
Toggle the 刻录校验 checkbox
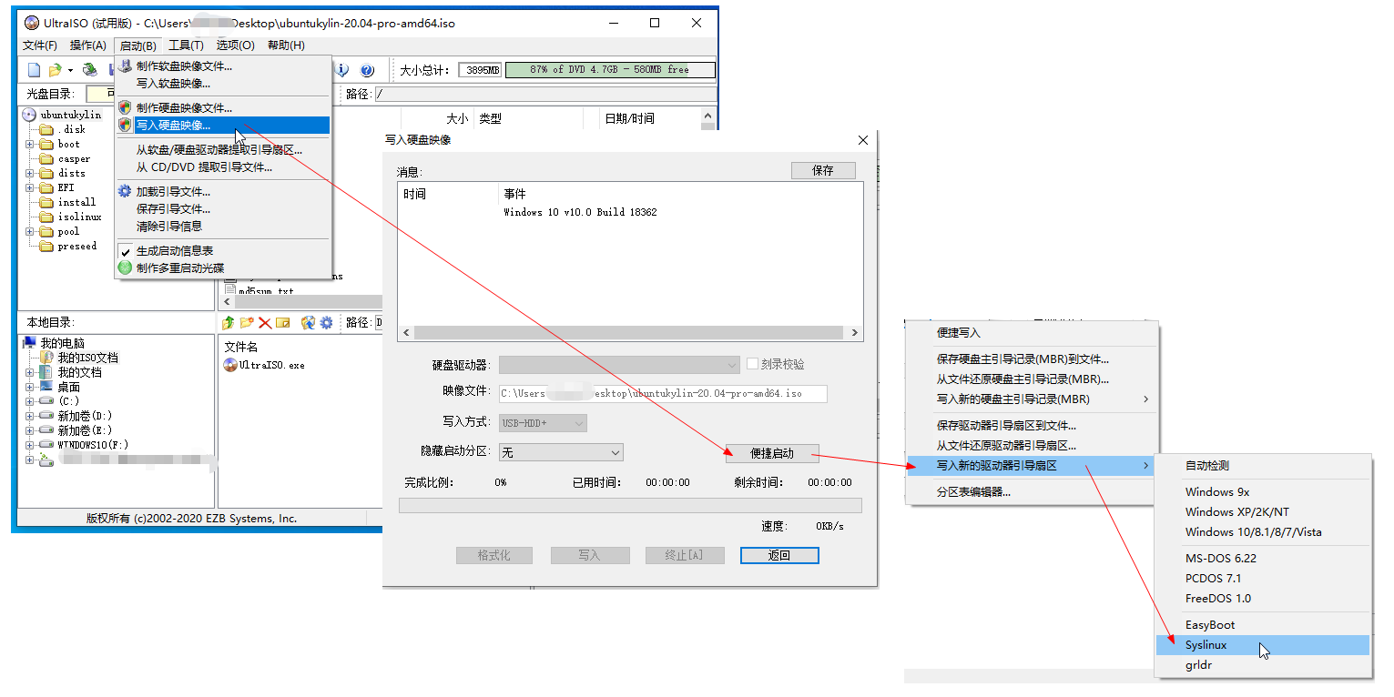click(x=752, y=364)
